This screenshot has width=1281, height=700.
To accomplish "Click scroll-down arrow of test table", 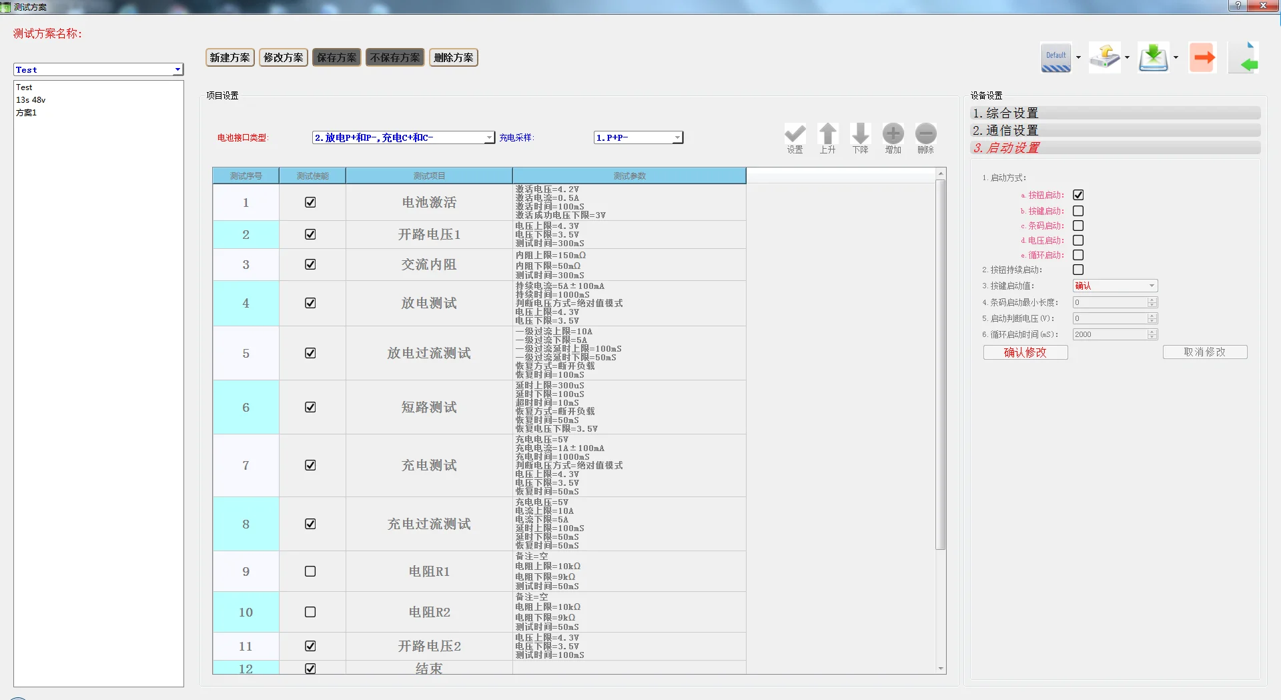I will tap(941, 668).
